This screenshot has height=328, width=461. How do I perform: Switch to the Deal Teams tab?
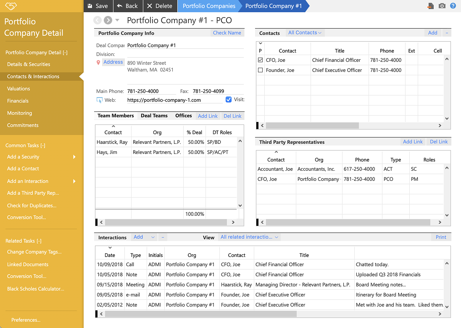click(x=154, y=116)
